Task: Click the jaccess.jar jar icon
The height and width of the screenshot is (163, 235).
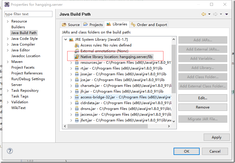Action: tap(77, 115)
